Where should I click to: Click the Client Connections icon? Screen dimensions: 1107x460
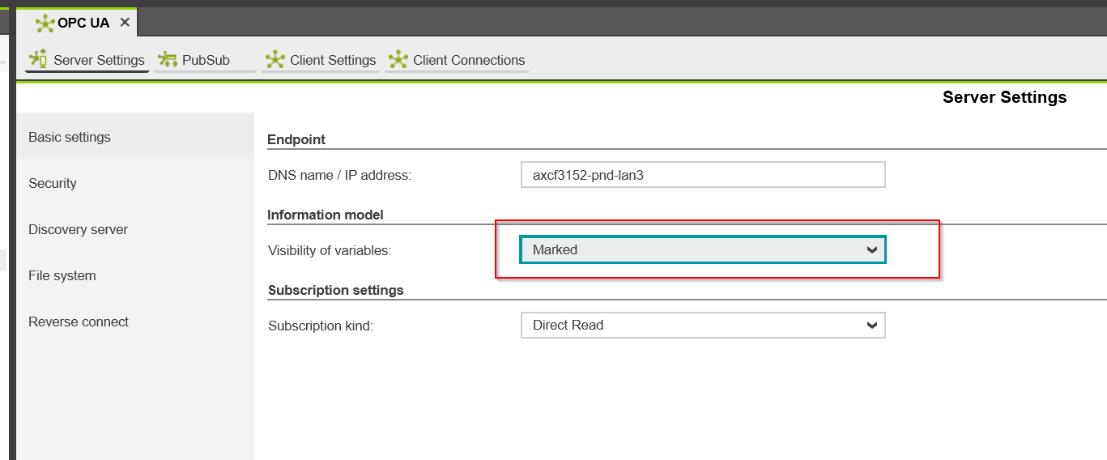click(398, 60)
